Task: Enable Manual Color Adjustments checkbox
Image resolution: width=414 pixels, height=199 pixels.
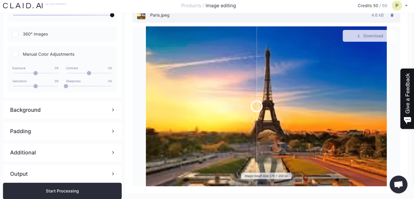Action: 16,54
